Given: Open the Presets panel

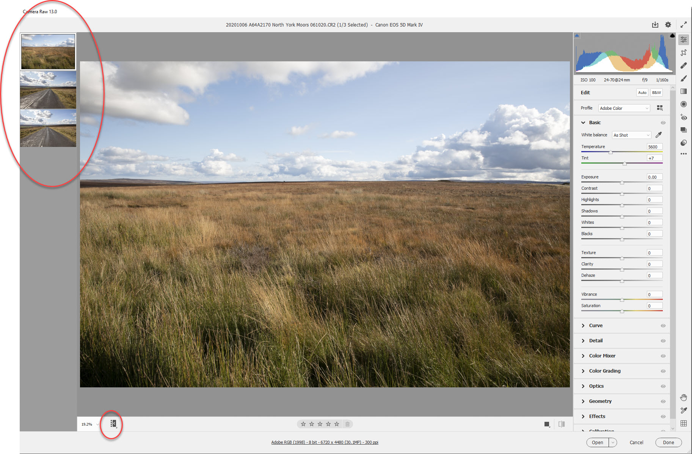Looking at the screenshot, I should click(x=684, y=129).
